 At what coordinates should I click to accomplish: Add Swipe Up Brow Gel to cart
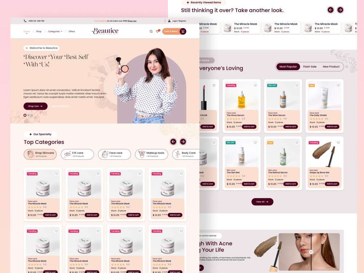pos(332,184)
